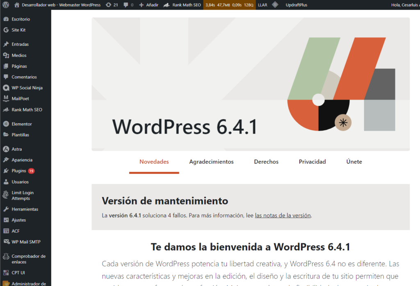
Task: Click the Herramientas wrench icon
Action: tap(6, 209)
